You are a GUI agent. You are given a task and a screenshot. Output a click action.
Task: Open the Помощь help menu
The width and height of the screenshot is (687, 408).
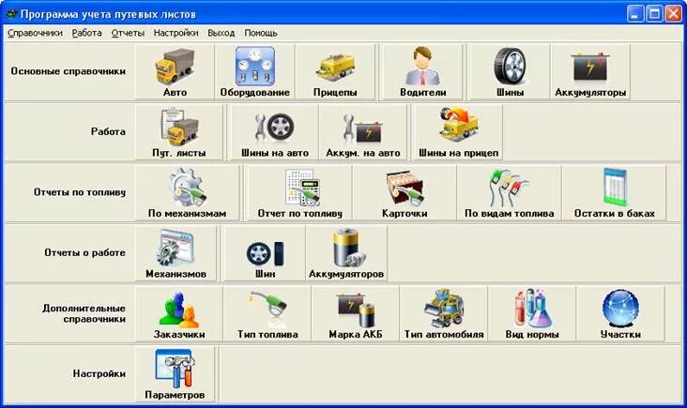tap(261, 33)
